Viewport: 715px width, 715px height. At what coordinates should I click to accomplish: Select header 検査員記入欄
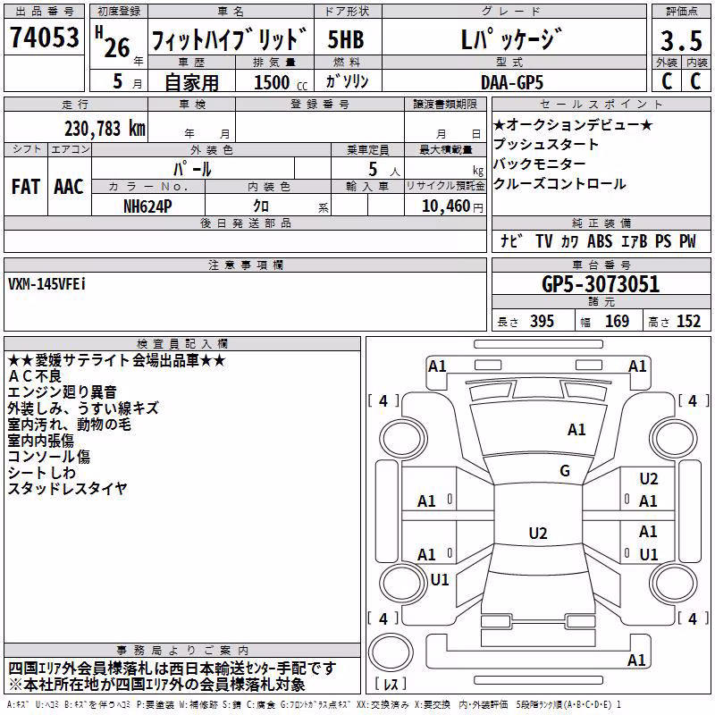click(182, 344)
